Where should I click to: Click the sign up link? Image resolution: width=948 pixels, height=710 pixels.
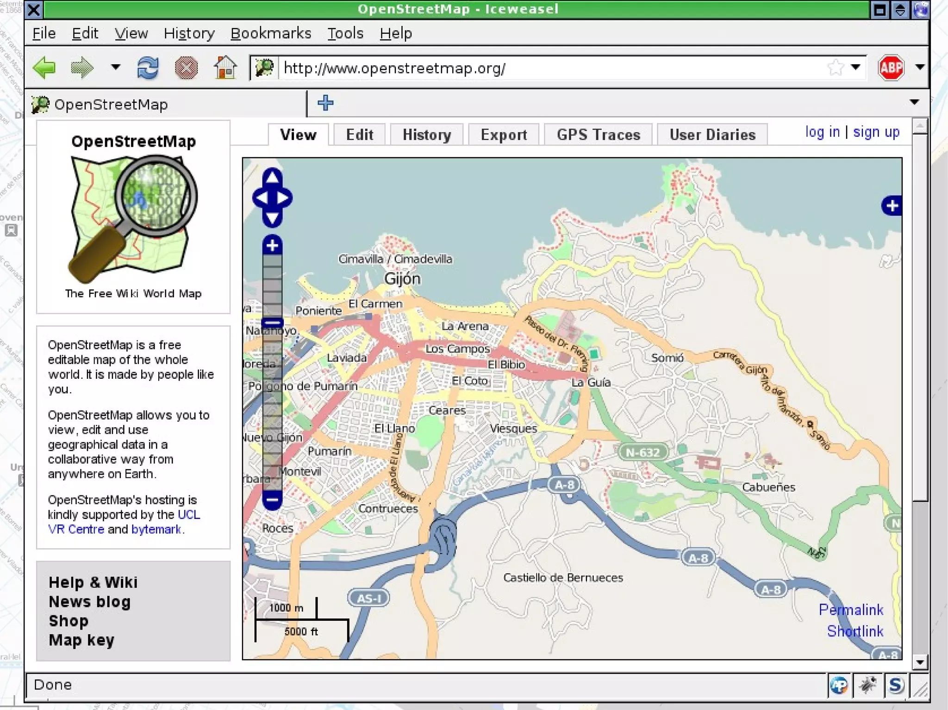point(876,132)
